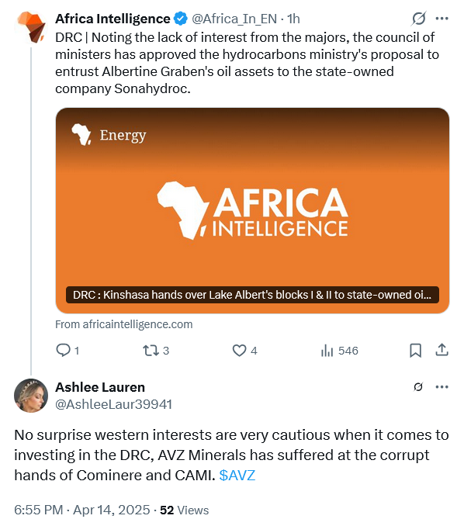Click the @Africa_In_EN handle
Image resolution: width=464 pixels, height=526 pixels.
coord(234,19)
